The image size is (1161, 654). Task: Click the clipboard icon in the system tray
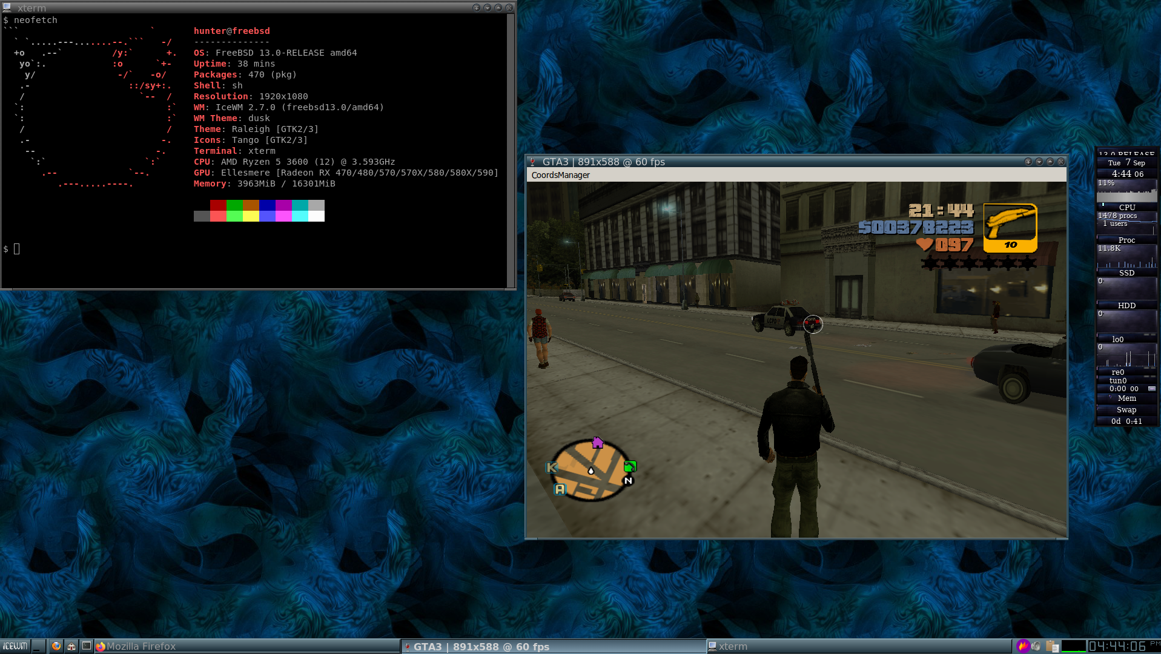1052,646
